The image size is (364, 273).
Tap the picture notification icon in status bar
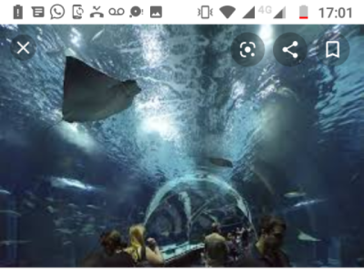(x=156, y=12)
